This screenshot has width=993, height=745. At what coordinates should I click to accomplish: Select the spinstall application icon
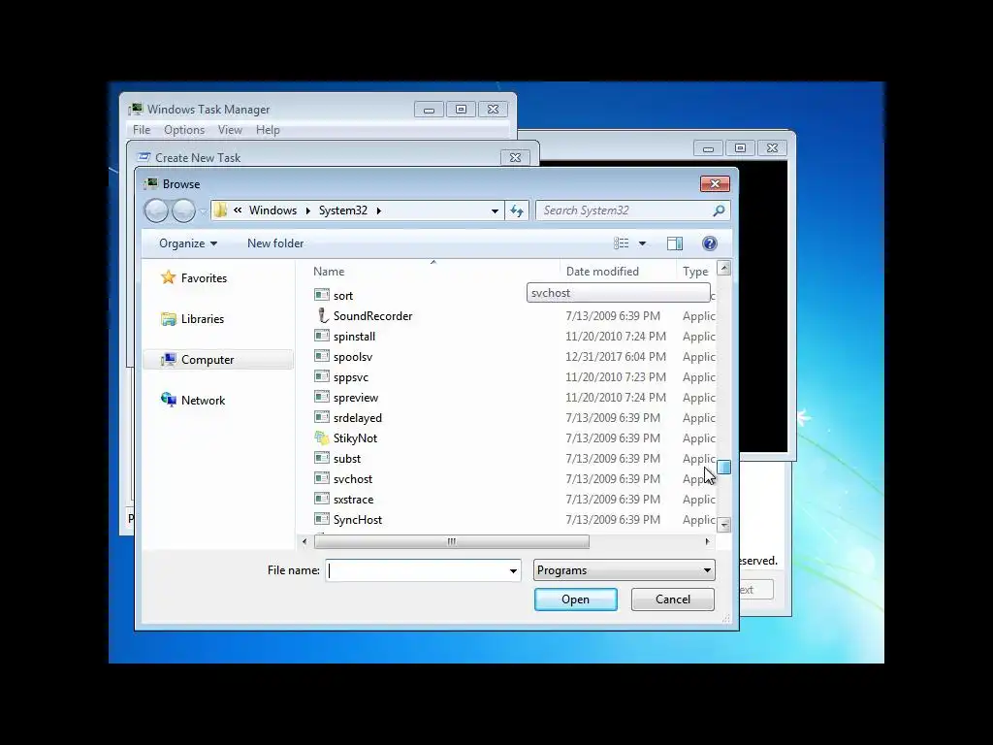pos(322,336)
